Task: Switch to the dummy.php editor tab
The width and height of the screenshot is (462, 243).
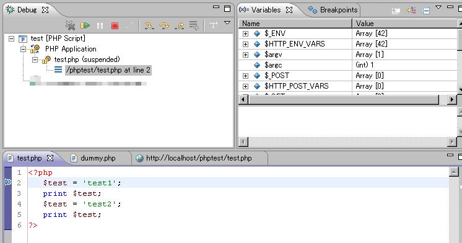Action: click(98, 158)
